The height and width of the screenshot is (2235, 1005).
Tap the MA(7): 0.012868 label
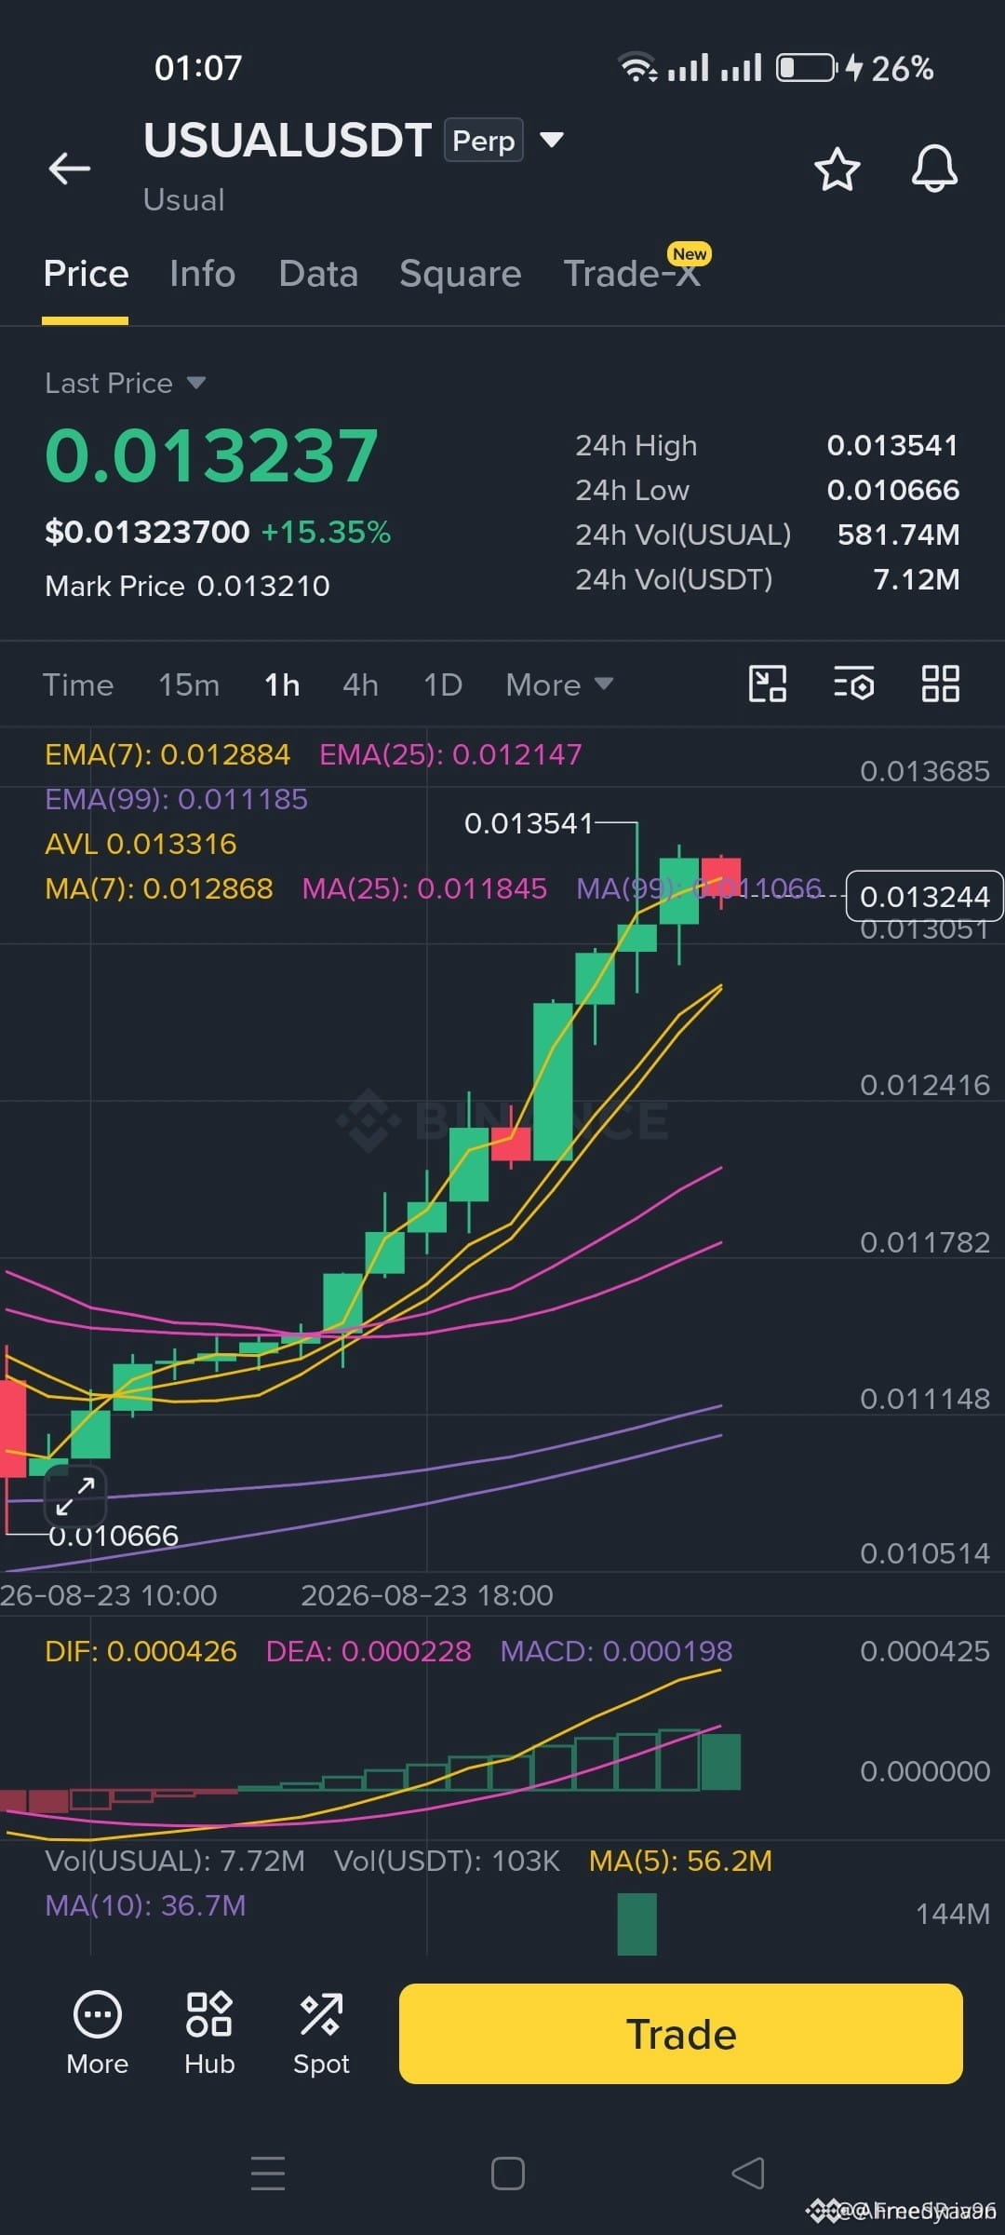(x=159, y=888)
